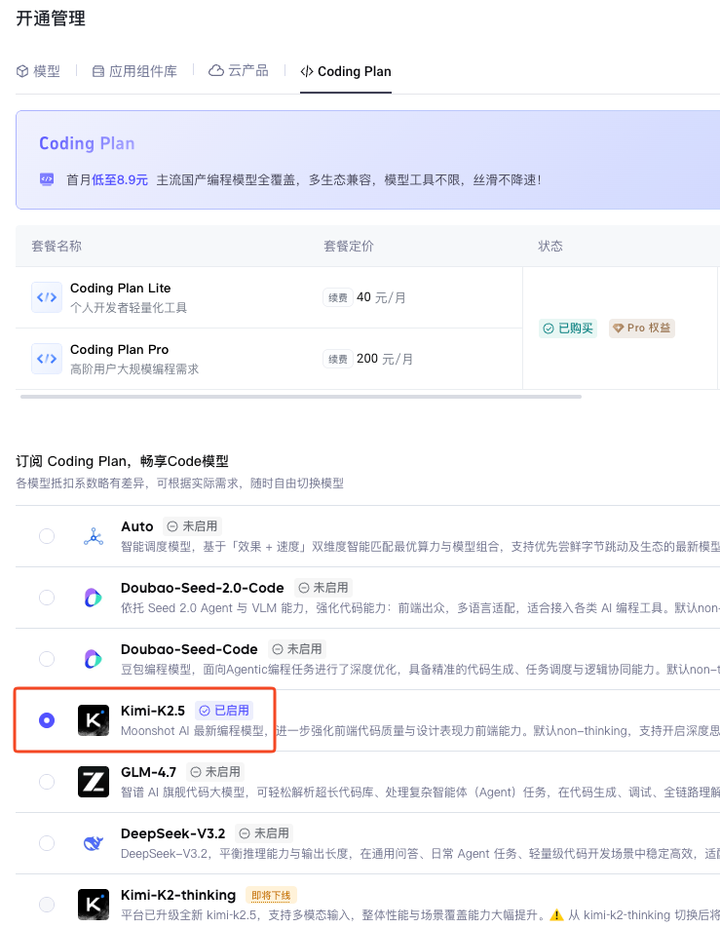Screen dimensions: 720x928
Task: Click the Doubao-Seed-2.0-Code model logo
Action: coord(94,598)
